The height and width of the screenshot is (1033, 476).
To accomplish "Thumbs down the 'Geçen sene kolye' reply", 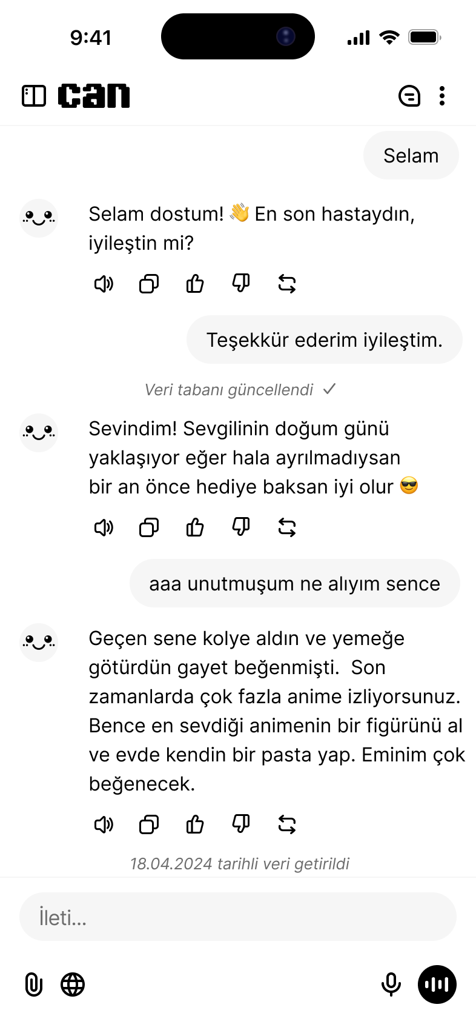I will tap(241, 824).
